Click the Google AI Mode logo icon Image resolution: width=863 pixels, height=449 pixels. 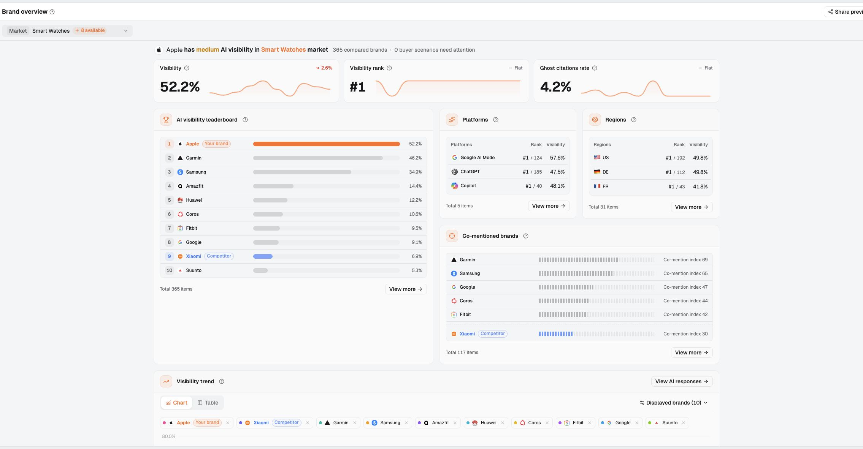(x=454, y=157)
